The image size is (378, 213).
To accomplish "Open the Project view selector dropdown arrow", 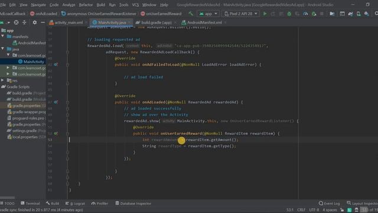I will (9, 22).
